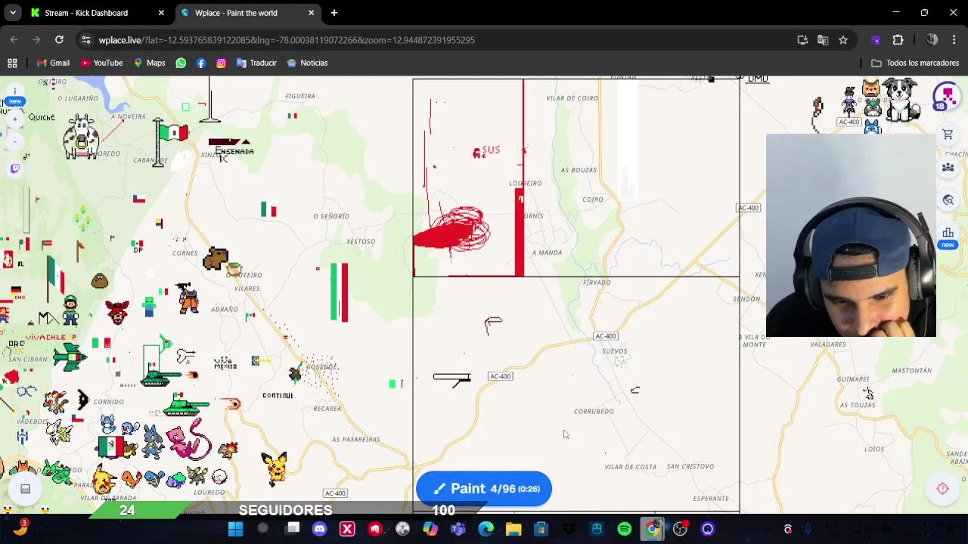Open the Noticias bookmark

click(307, 63)
